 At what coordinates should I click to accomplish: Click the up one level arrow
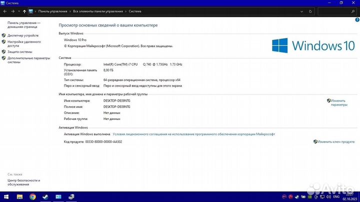click(x=24, y=10)
